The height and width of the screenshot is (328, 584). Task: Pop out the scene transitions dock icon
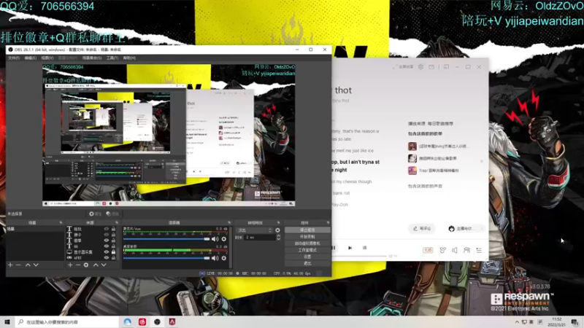pyautogui.click(x=278, y=223)
